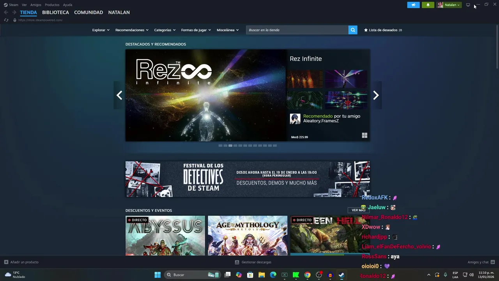Expand the Miscelánea dropdown
This screenshot has width=499, height=281.
click(228, 30)
